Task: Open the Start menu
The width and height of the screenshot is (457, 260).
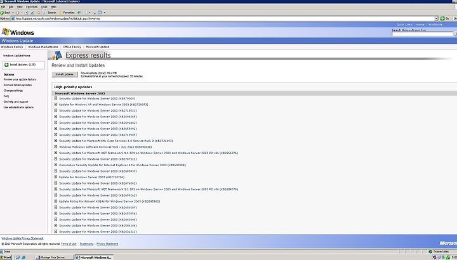Action: click(6, 257)
